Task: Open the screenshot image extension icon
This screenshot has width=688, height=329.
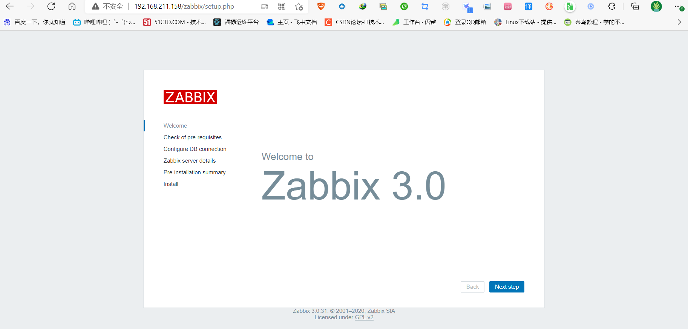Action: coord(487,6)
